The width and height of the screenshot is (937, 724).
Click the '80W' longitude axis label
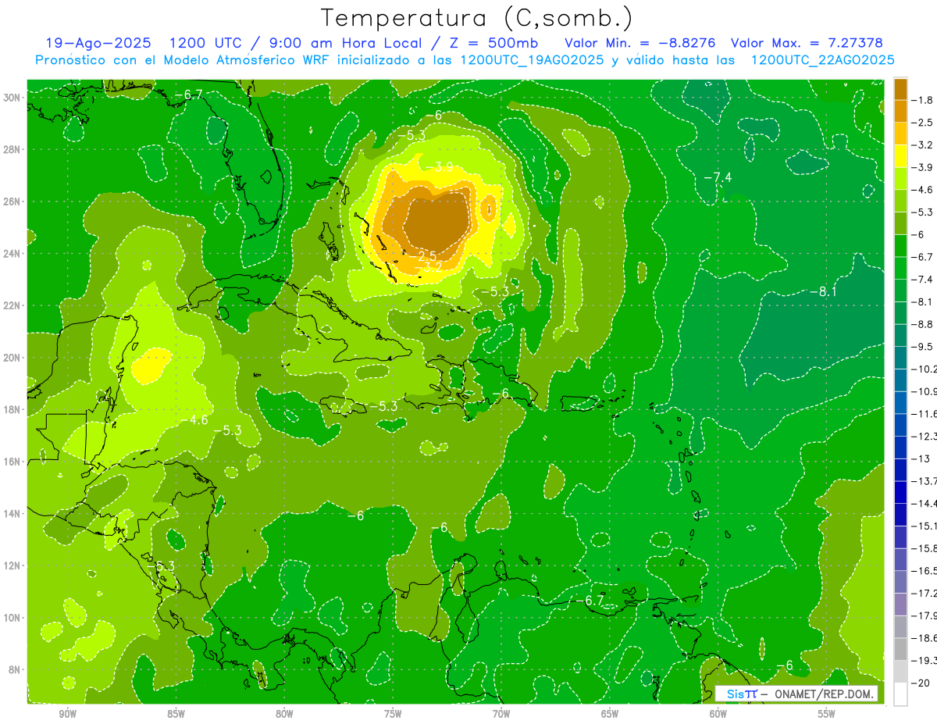click(x=284, y=714)
